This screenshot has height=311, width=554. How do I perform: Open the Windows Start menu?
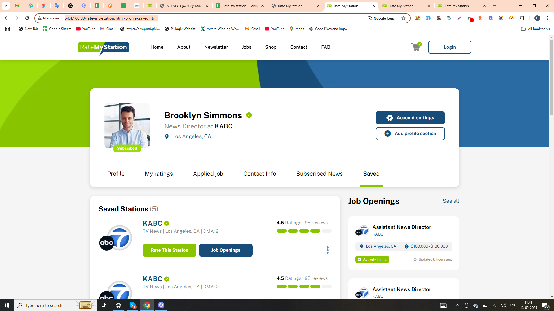tap(7, 305)
